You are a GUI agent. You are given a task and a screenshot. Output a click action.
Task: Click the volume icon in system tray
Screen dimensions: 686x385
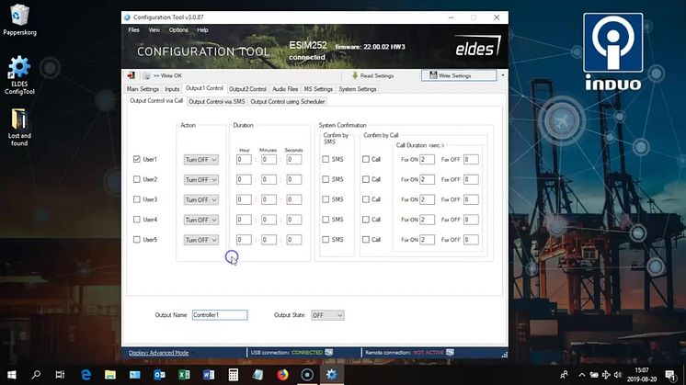(x=618, y=375)
